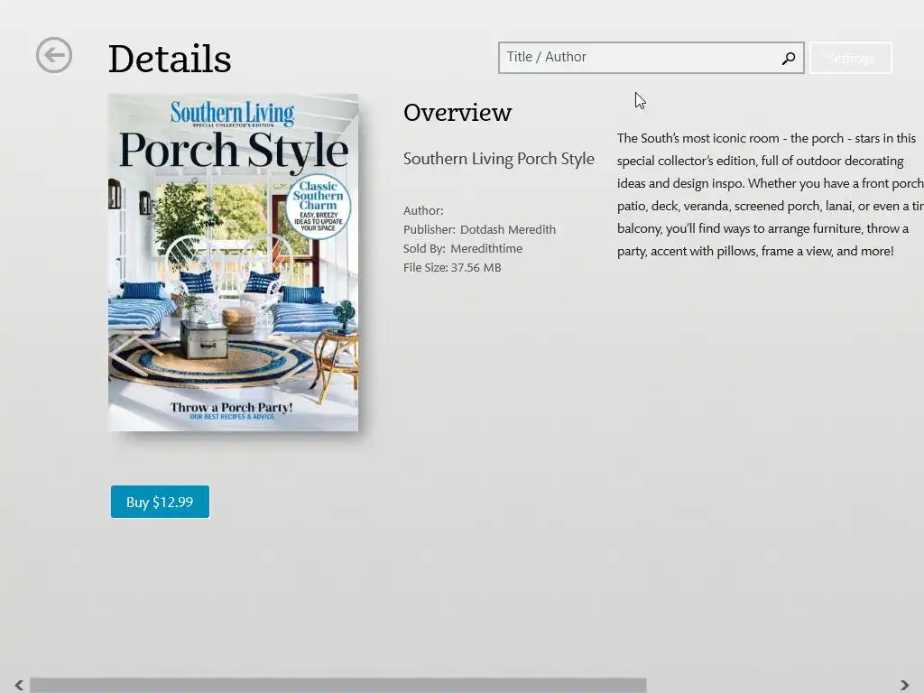924x693 pixels.
Task: Open the faded Settings button
Action: pyautogui.click(x=850, y=58)
